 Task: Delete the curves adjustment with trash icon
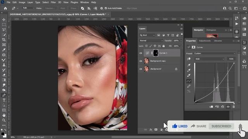coord(234,107)
